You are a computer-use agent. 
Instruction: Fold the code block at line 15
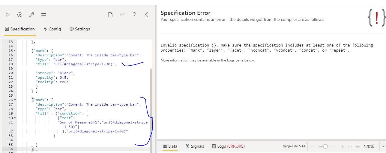tap(15, 51)
